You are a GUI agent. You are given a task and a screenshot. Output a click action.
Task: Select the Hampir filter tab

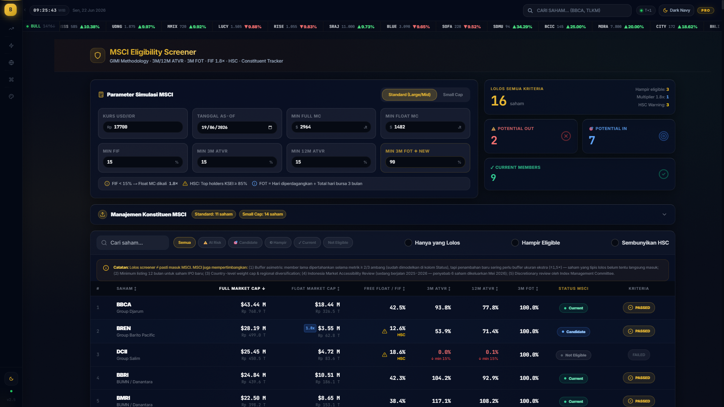coord(278,243)
